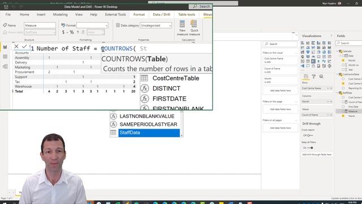Open the File menu
The image size is (362, 204).
[8, 14]
